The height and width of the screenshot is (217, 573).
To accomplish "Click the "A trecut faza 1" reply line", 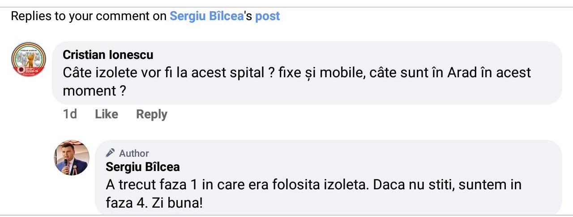I will point(313,184).
